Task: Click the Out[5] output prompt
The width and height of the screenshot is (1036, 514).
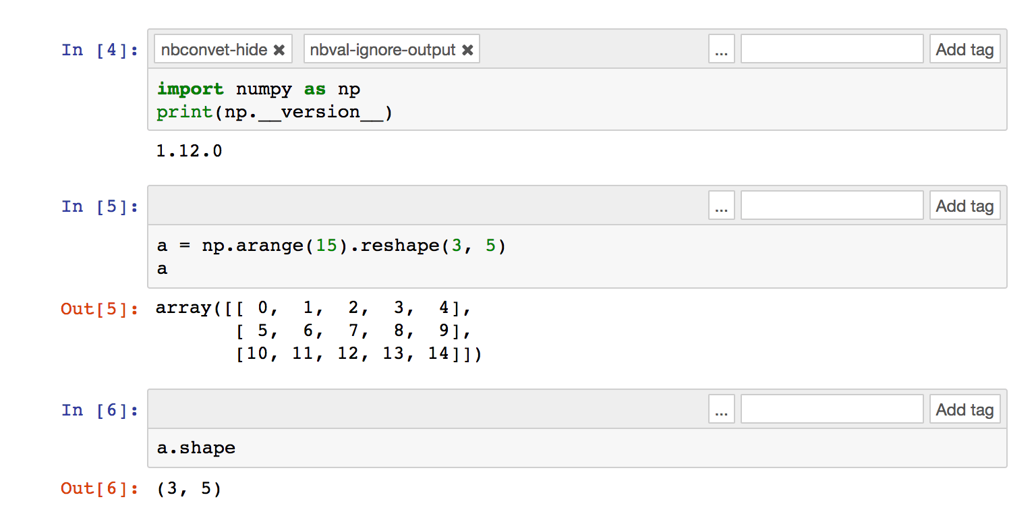Action: click(x=99, y=308)
